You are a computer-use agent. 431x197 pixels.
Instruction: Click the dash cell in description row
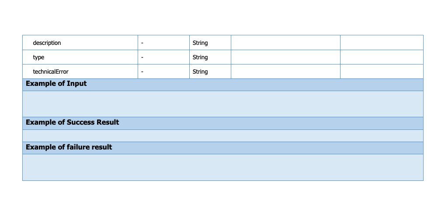click(143, 43)
